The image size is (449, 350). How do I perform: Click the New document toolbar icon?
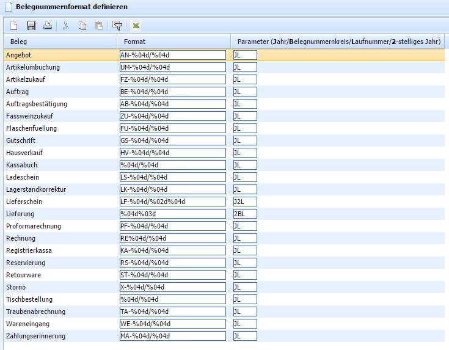(x=14, y=26)
